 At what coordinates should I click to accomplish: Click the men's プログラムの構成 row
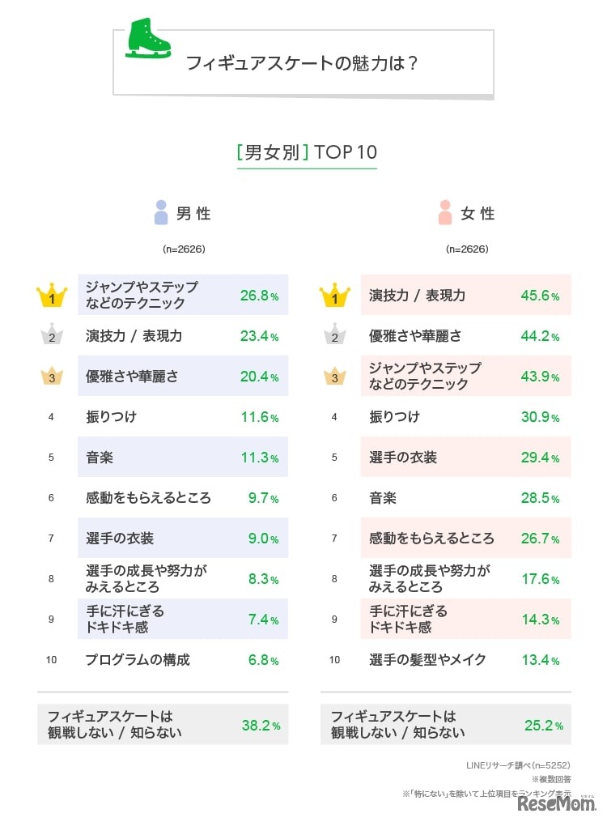(183, 660)
